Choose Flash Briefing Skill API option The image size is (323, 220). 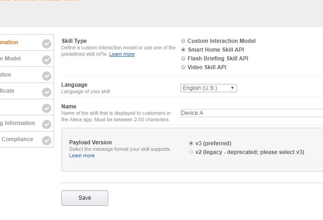(x=183, y=59)
